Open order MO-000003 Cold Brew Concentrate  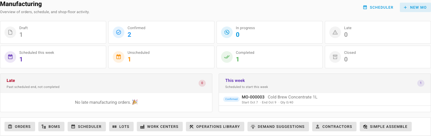point(325,100)
